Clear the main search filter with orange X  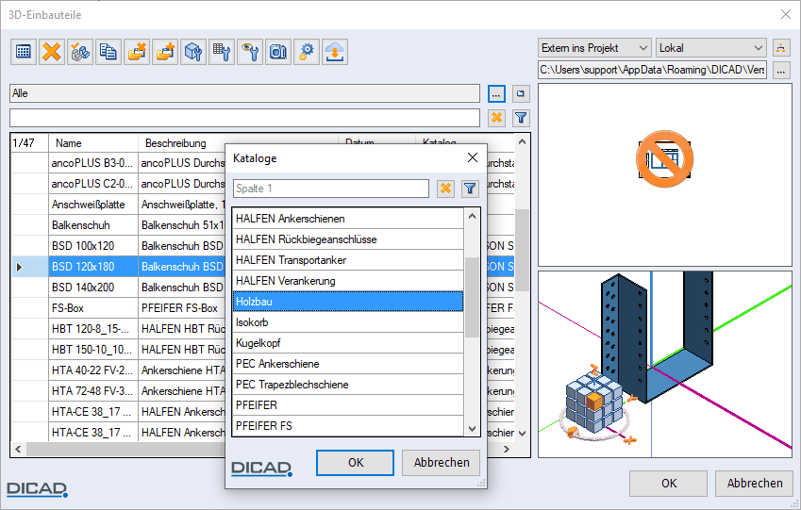click(496, 118)
